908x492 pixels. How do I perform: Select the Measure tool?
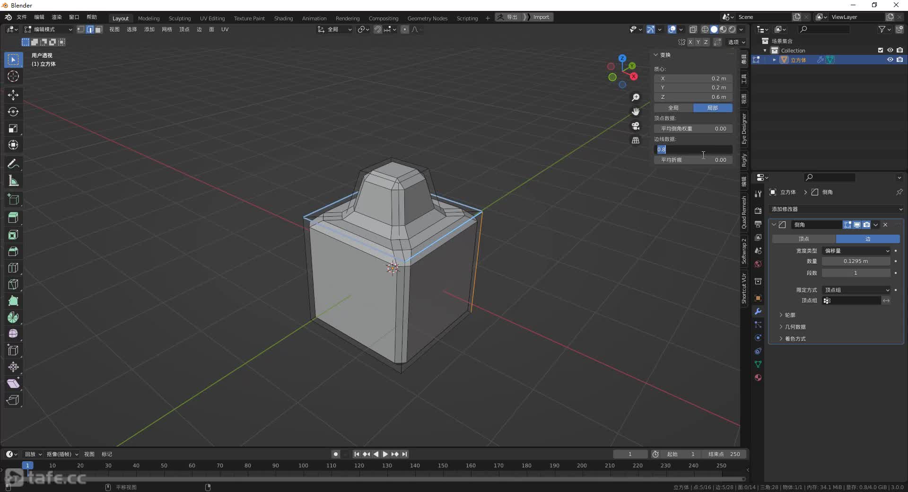[x=13, y=181]
